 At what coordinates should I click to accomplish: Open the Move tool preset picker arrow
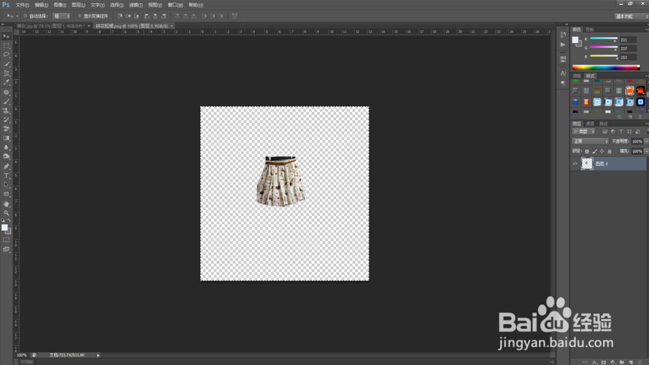click(17, 16)
